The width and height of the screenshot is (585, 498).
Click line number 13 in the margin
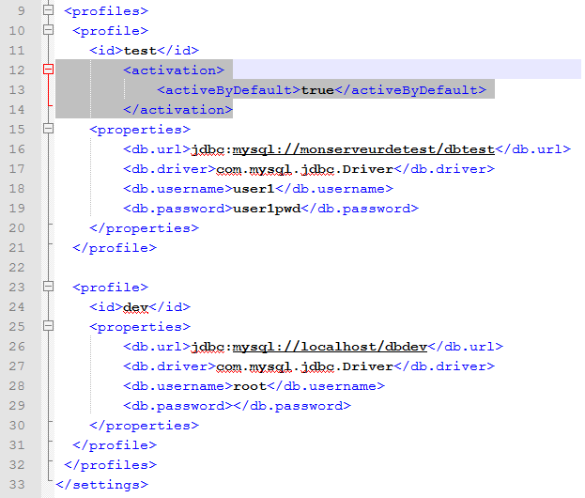(17, 90)
